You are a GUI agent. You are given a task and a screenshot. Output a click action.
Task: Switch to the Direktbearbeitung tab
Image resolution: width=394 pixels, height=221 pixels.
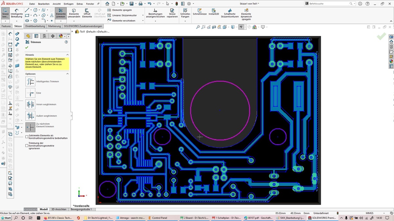35,26
